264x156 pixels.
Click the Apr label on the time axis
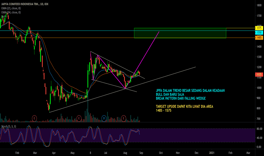(54, 153)
